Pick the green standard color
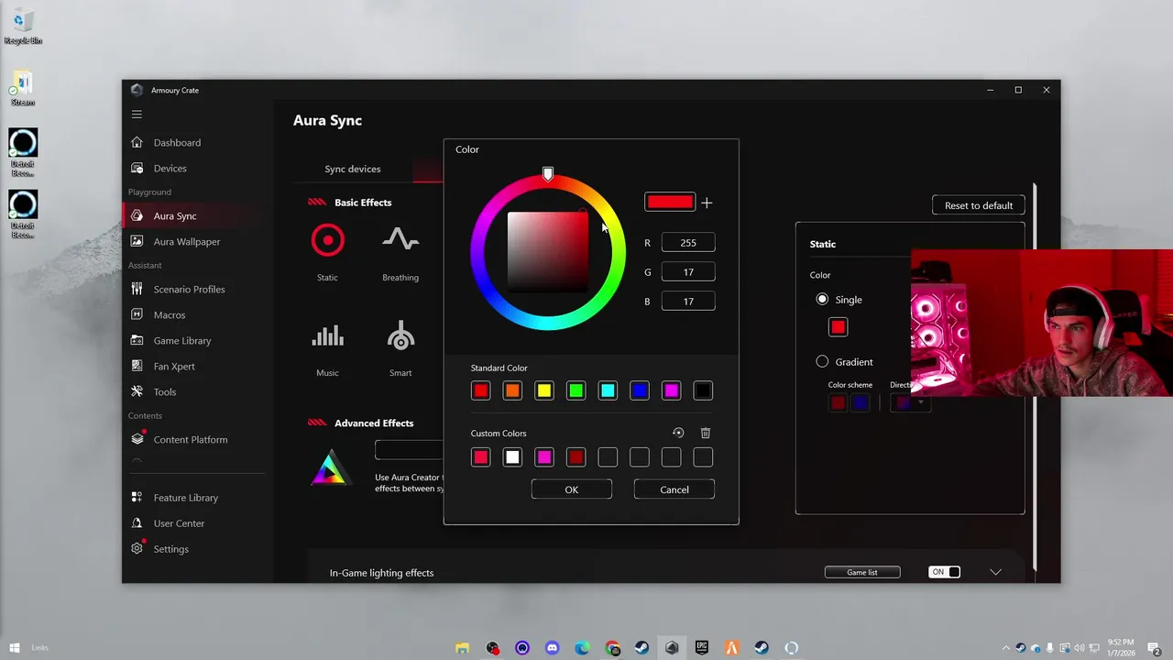 coord(576,391)
